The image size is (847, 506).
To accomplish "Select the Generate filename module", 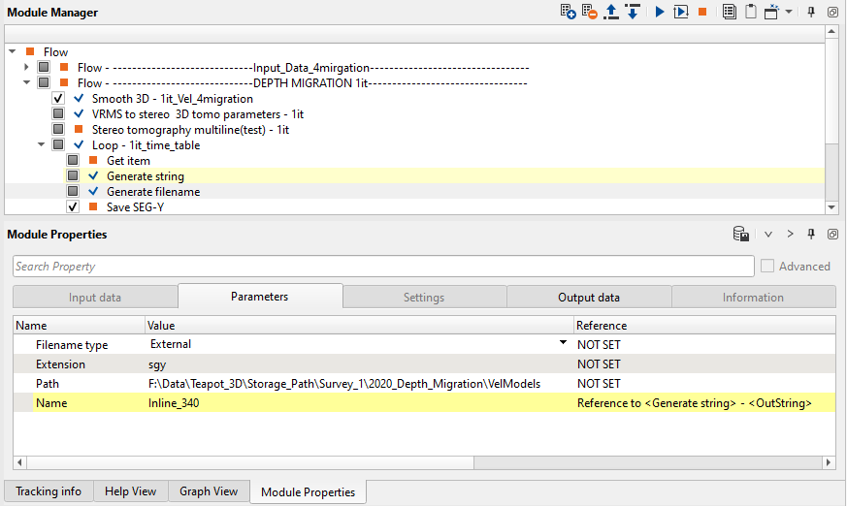I will coord(152,192).
